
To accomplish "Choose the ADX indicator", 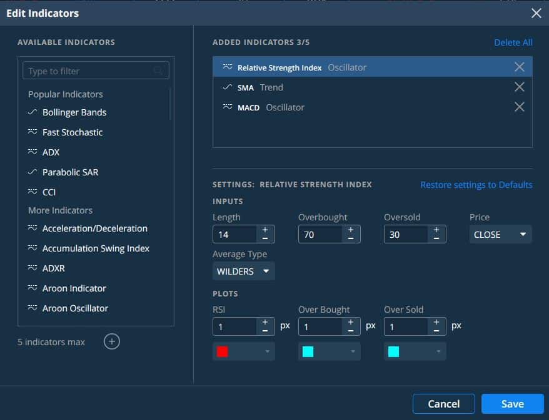I will [x=51, y=152].
